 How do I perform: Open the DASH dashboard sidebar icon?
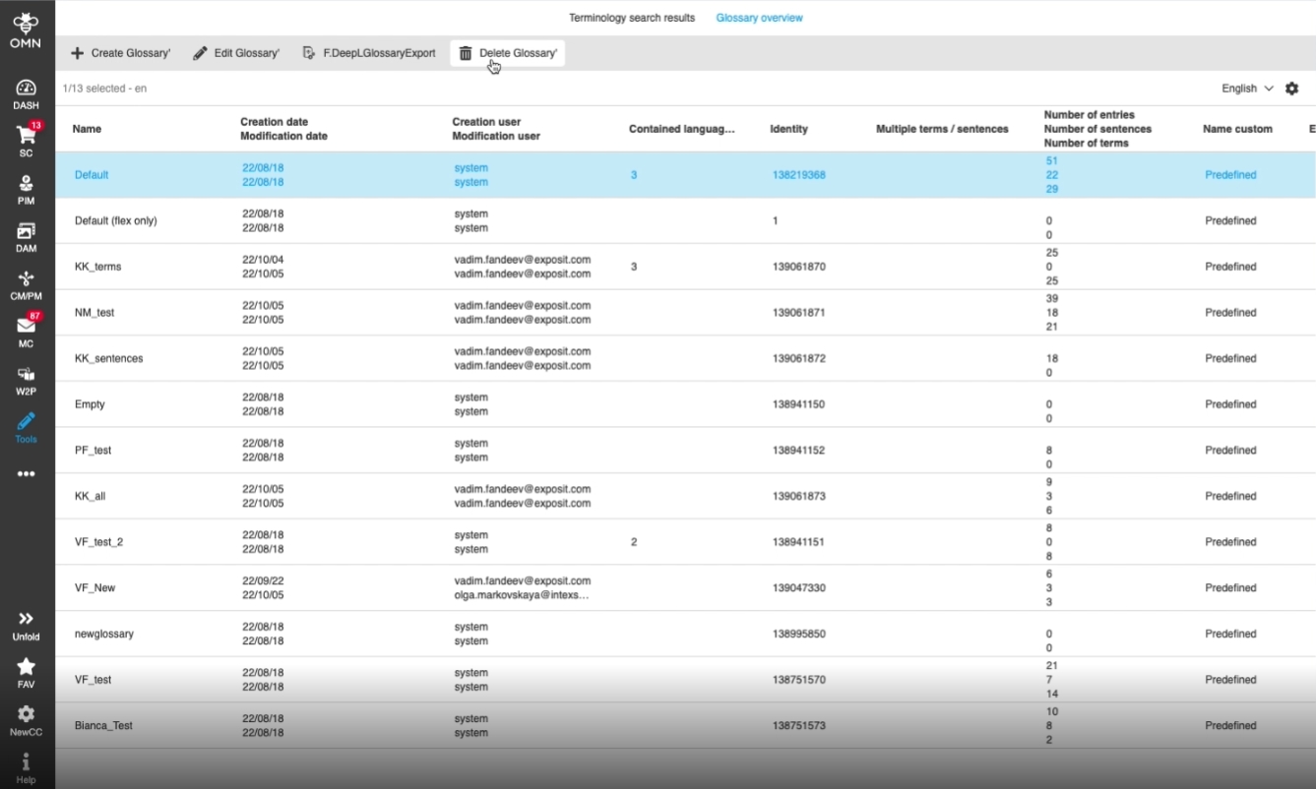pyautogui.click(x=27, y=93)
